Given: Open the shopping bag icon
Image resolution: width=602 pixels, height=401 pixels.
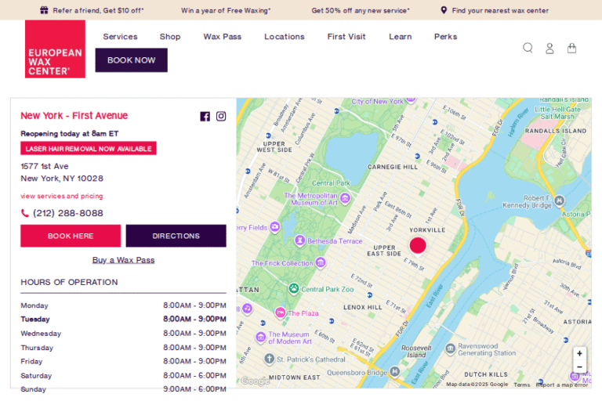Looking at the screenshot, I should [x=571, y=48].
